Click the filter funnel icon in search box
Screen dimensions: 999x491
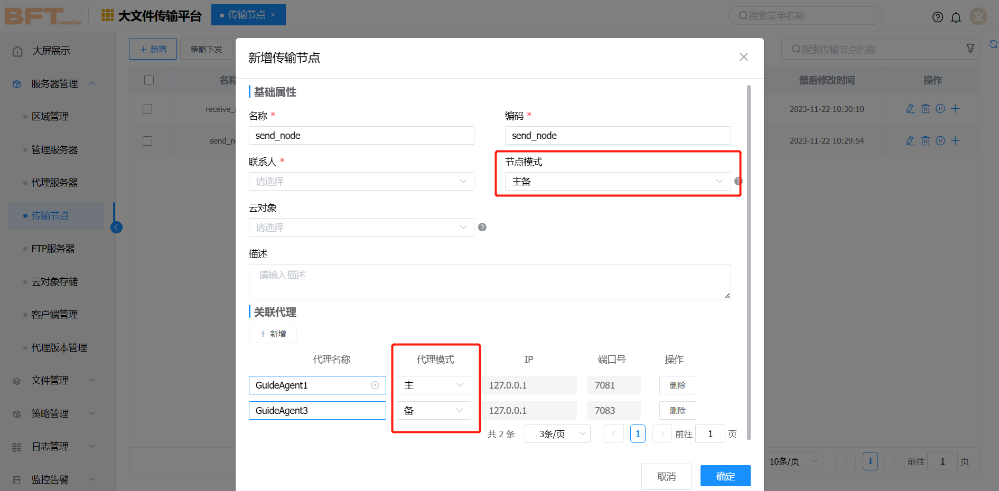click(970, 49)
